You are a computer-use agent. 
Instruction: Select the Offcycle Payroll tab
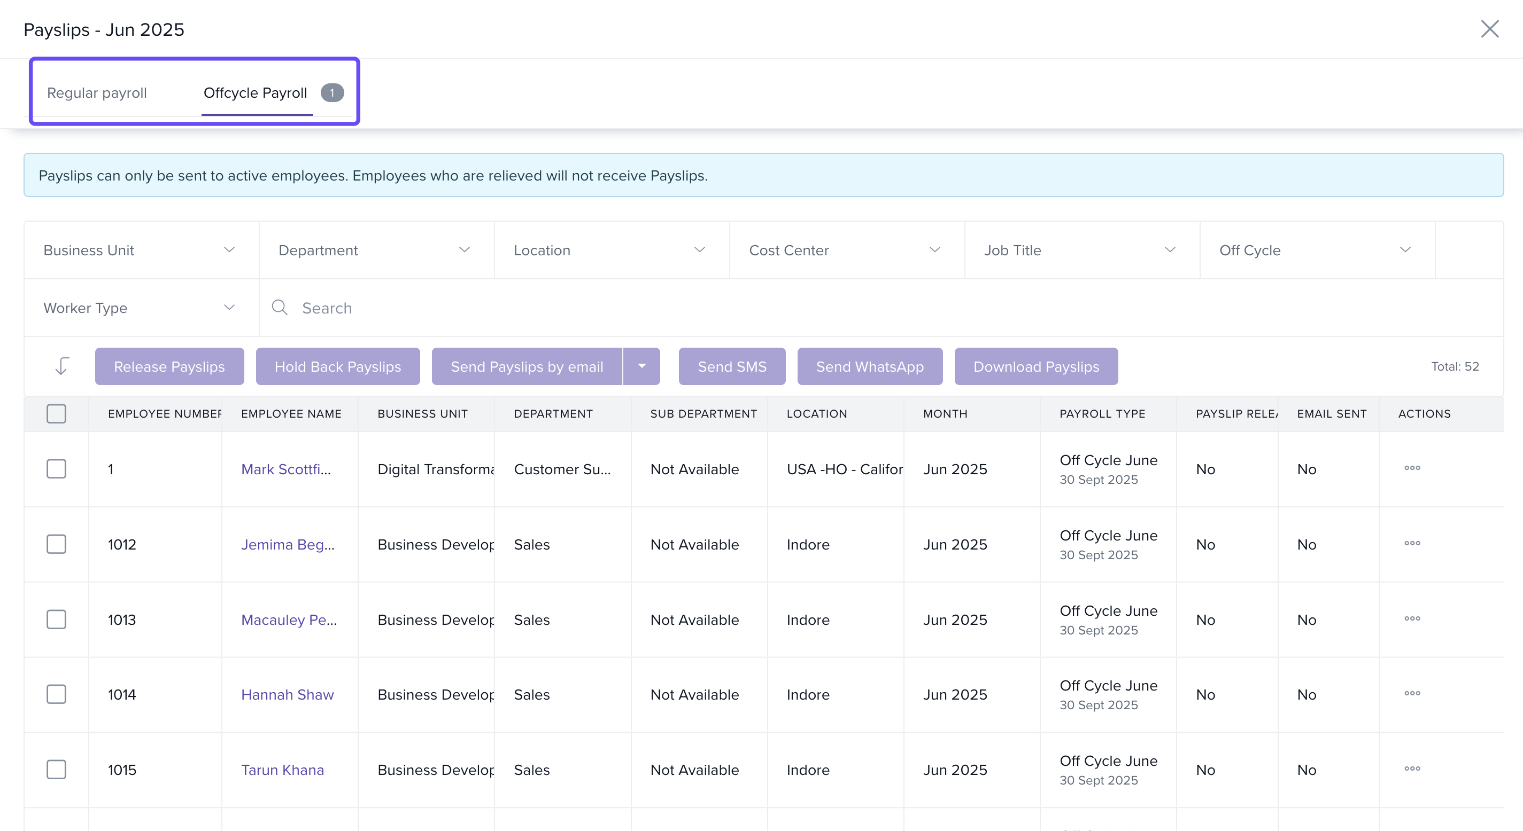coord(256,93)
